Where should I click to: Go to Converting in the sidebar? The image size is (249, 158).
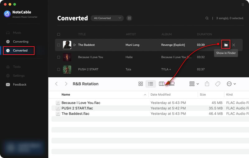click(21, 42)
